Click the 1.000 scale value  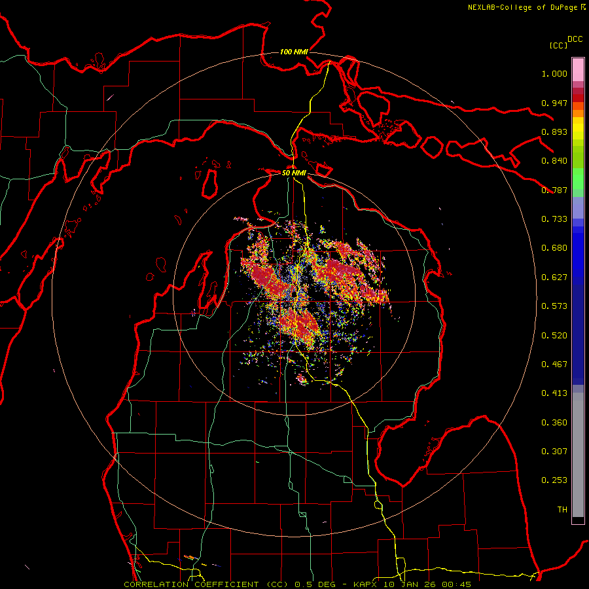(x=554, y=73)
